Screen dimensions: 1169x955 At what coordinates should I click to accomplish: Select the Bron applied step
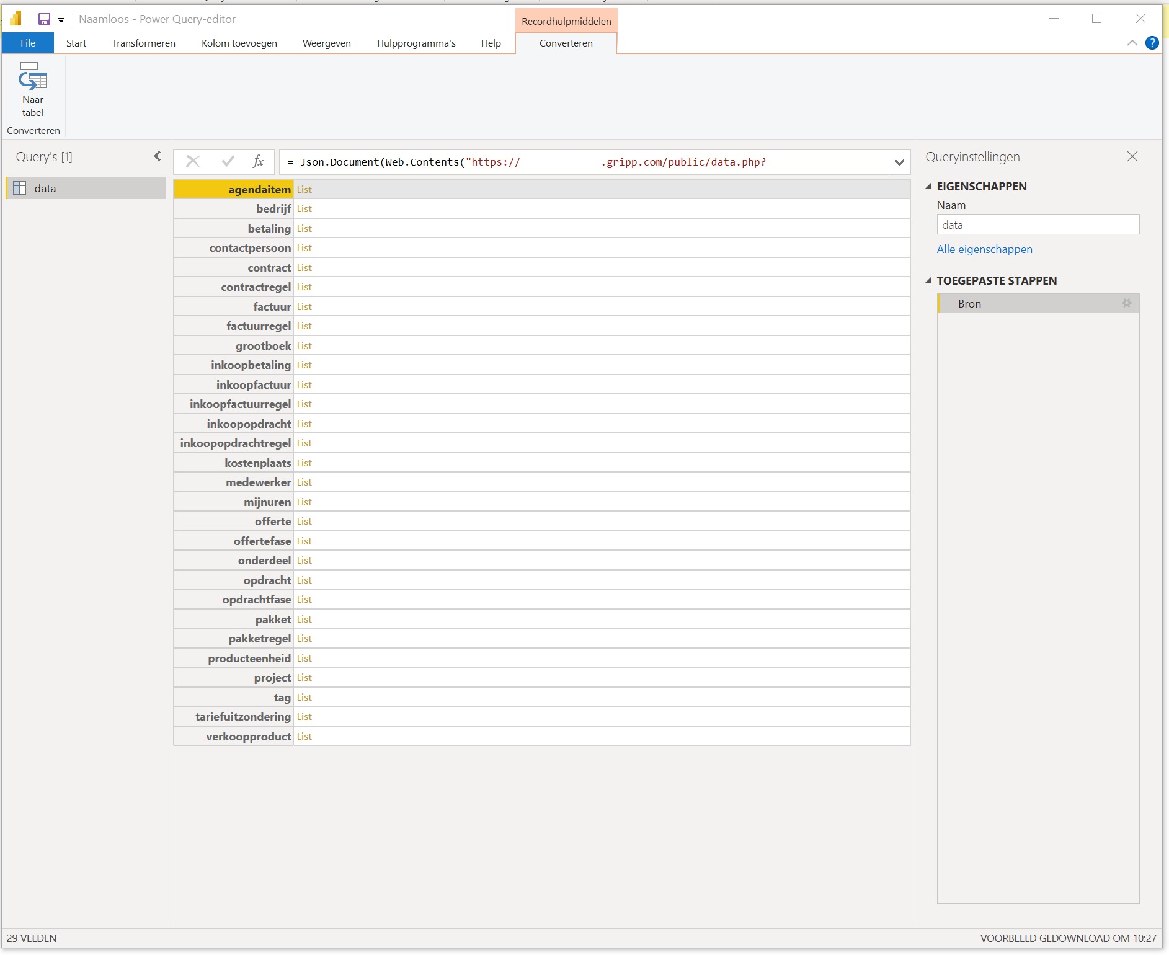click(1038, 303)
